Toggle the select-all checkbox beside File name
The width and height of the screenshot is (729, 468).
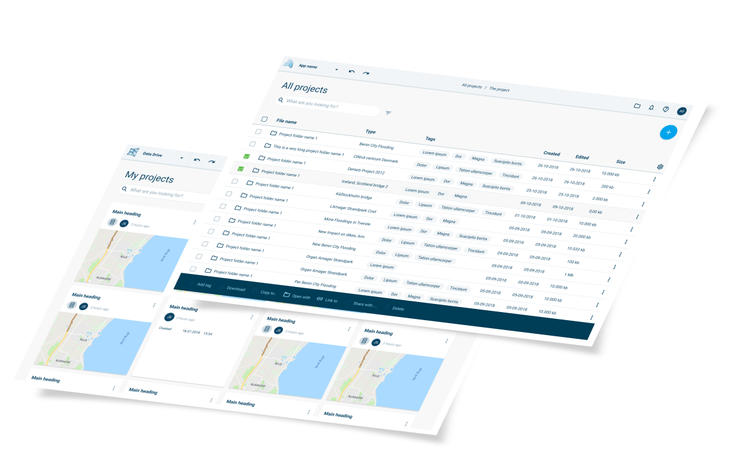(264, 119)
